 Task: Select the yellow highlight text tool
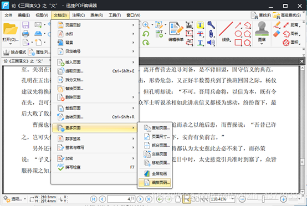(x=200, y=25)
